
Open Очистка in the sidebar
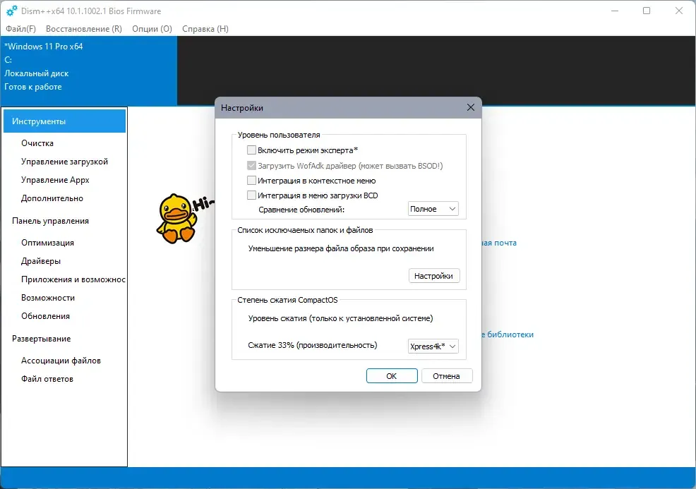point(37,143)
